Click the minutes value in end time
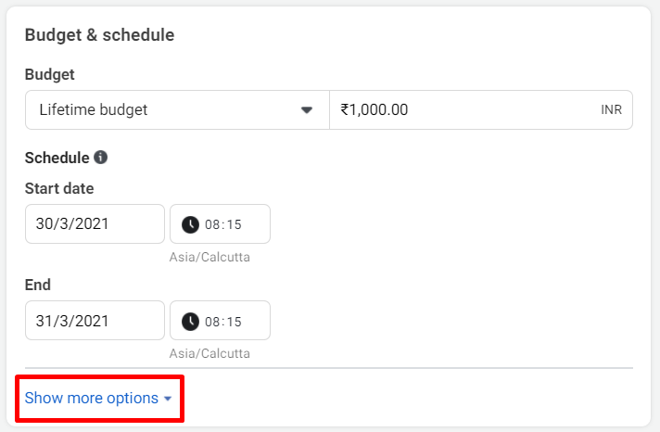660x432 pixels. pos(234,322)
